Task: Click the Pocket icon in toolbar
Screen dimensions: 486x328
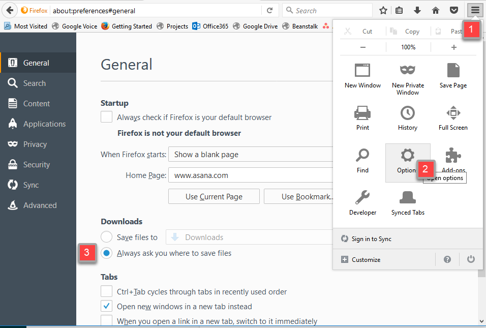Action: (x=454, y=10)
